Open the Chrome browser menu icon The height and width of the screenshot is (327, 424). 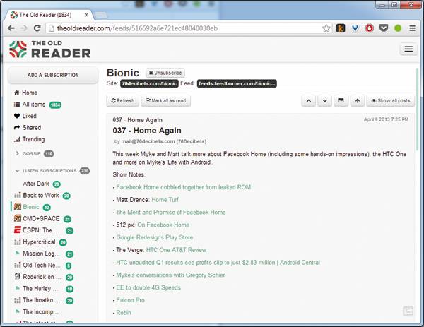(413, 28)
